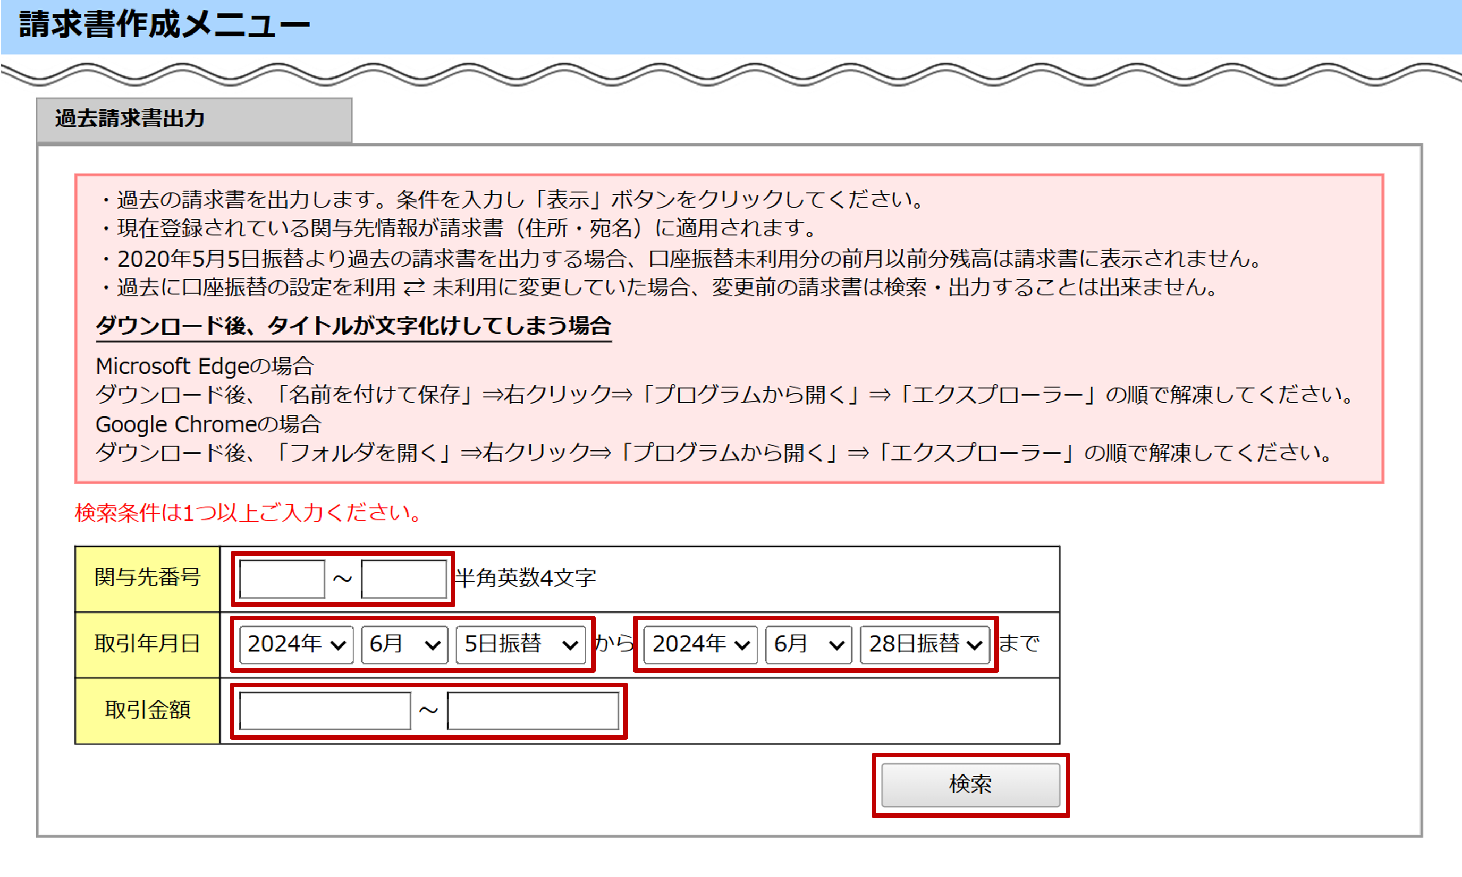The height and width of the screenshot is (877, 1462).
Task: Click the 請求書作成メニュー page title
Action: (x=164, y=25)
